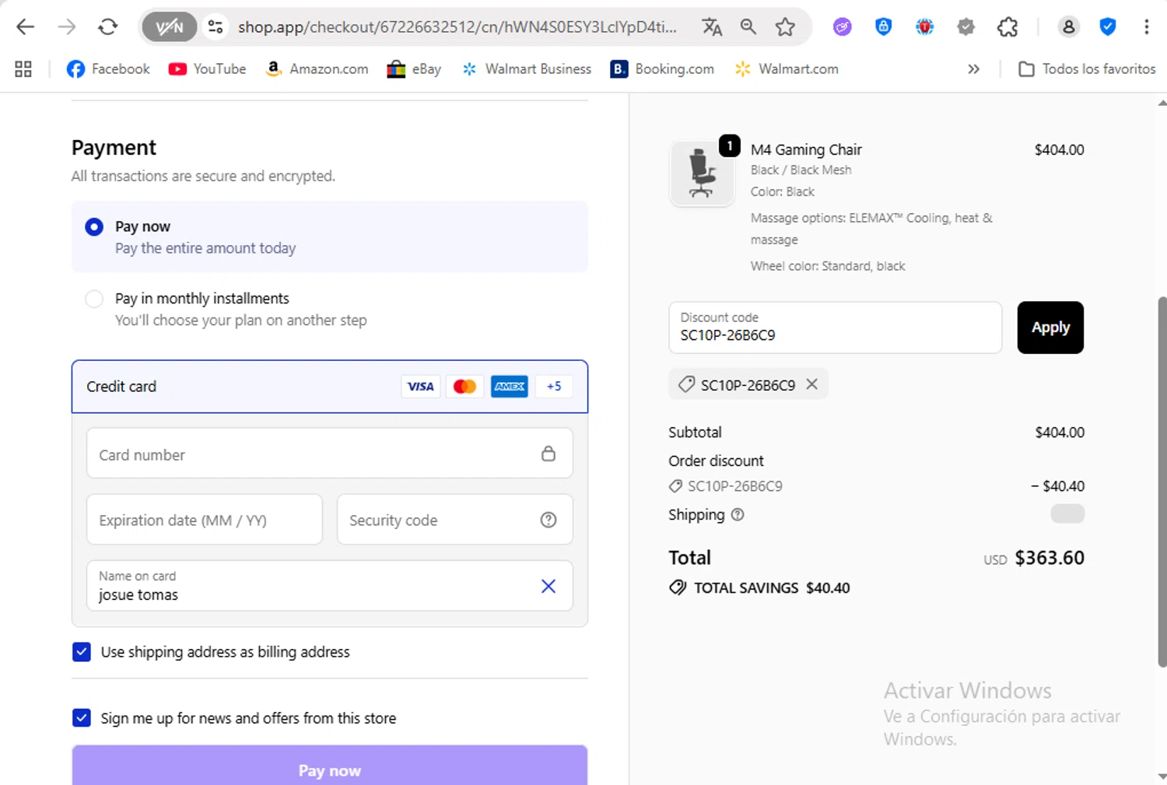Open YouTube bookmark
The image size is (1167, 785).
pyautogui.click(x=207, y=69)
